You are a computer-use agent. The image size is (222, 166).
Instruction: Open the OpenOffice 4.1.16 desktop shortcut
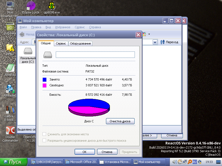pyautogui.click(x=30, y=139)
